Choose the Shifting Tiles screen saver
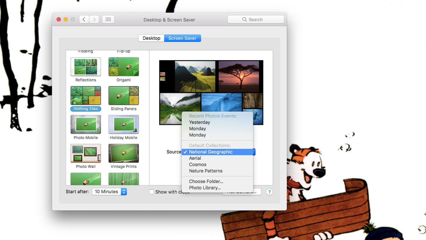Screen dimensions: 426x240 86,96
